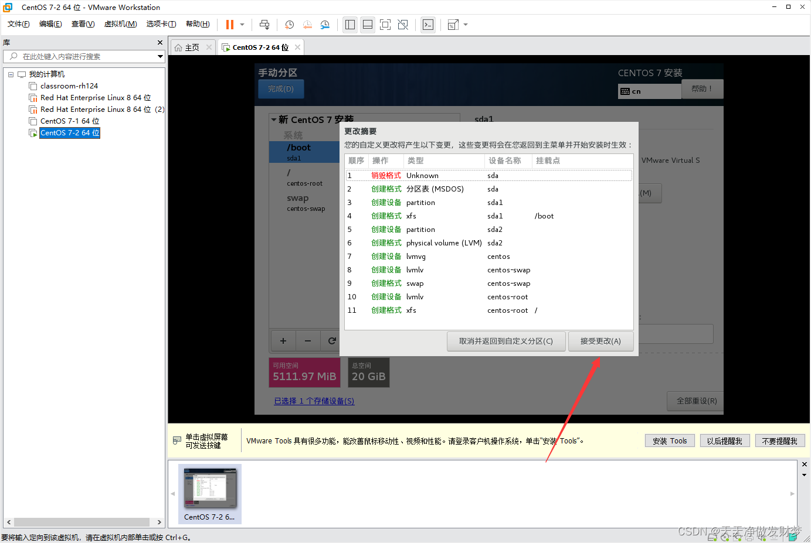Screen dimensions: 811x543
Task: Toggle the library sidebar view icon
Action: (x=350, y=25)
